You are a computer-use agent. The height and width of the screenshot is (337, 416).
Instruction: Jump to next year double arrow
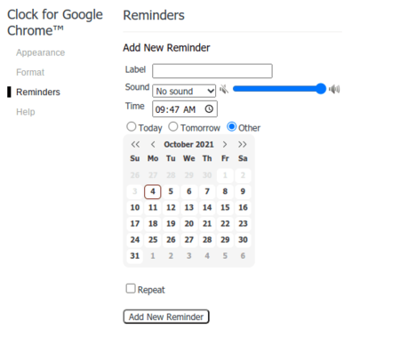[243, 144]
